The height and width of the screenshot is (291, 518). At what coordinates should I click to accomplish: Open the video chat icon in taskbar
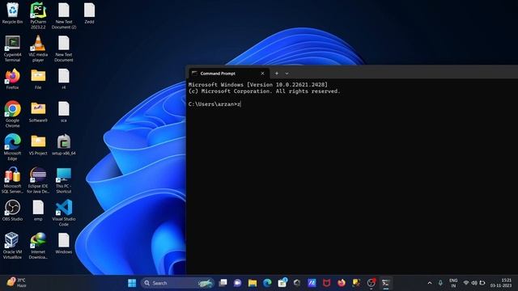[x=237, y=283]
